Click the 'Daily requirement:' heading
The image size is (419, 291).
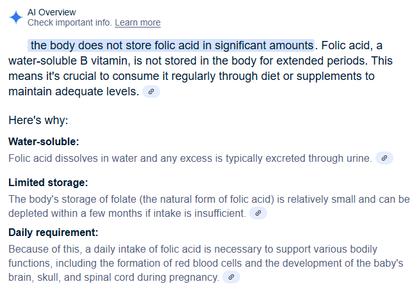coord(53,233)
